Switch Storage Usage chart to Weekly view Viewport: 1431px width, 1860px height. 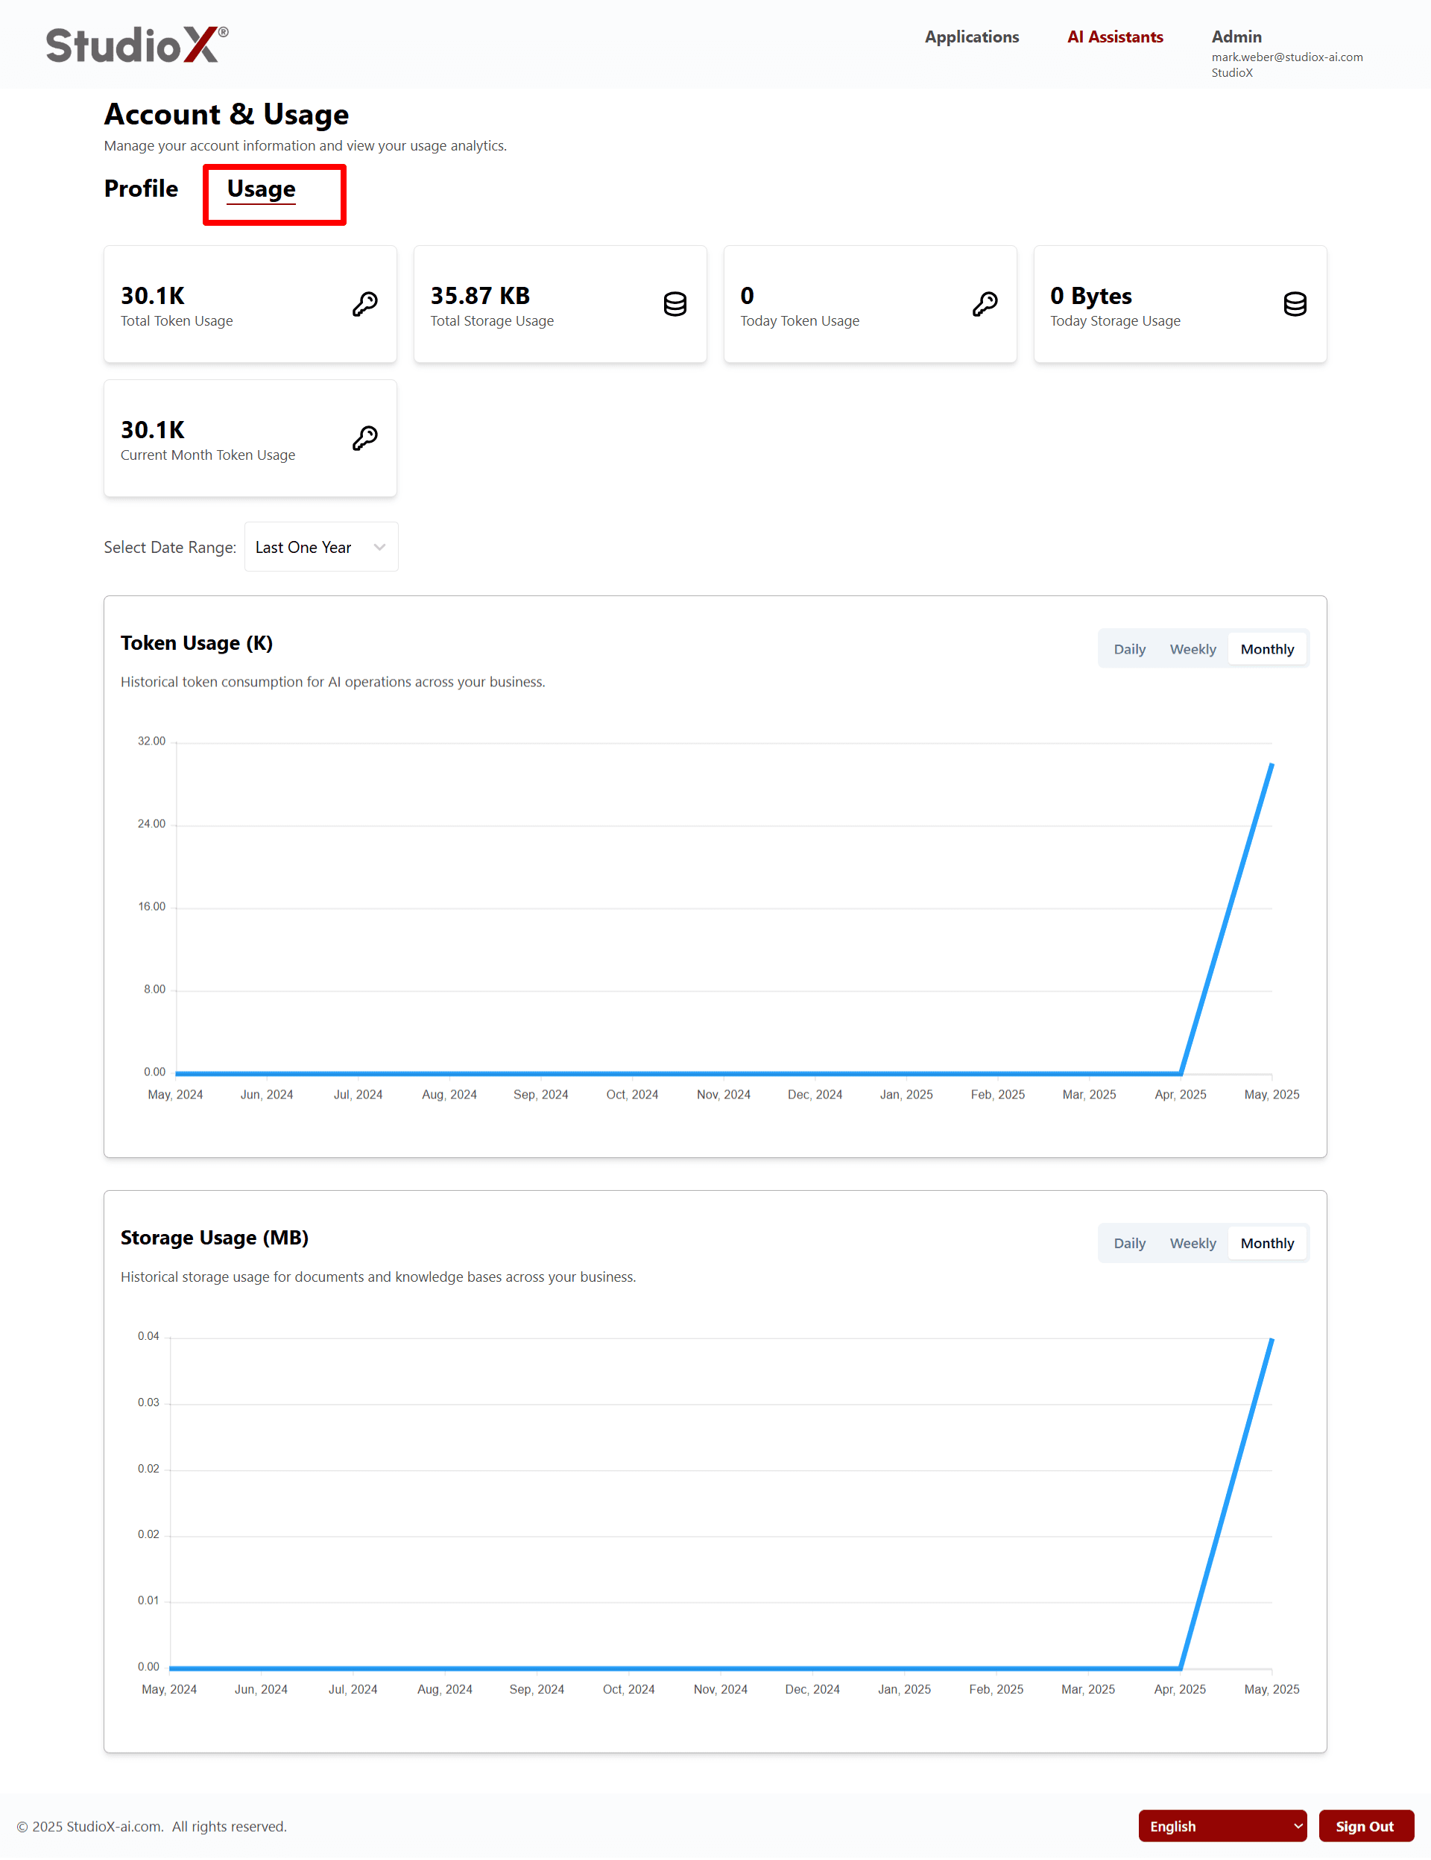1192,1242
